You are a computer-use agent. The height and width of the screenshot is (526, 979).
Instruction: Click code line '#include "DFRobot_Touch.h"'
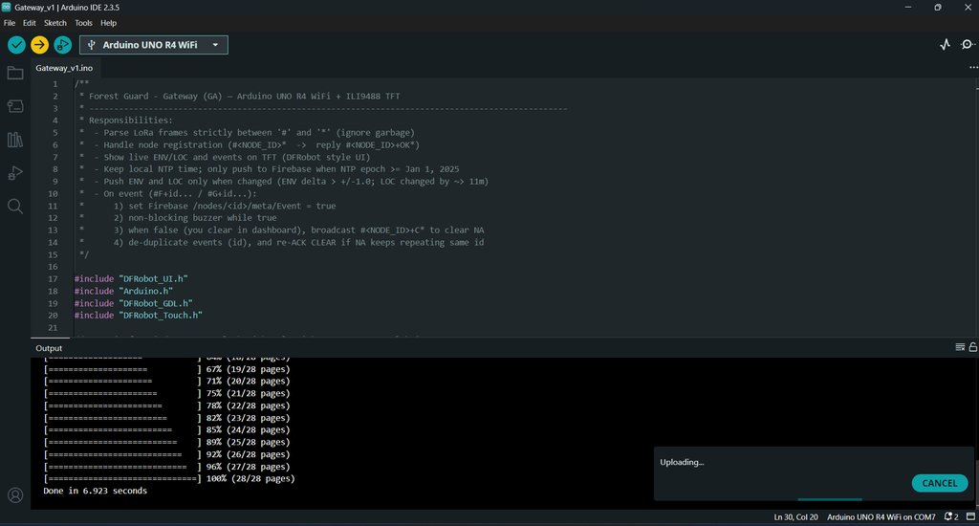coord(139,316)
